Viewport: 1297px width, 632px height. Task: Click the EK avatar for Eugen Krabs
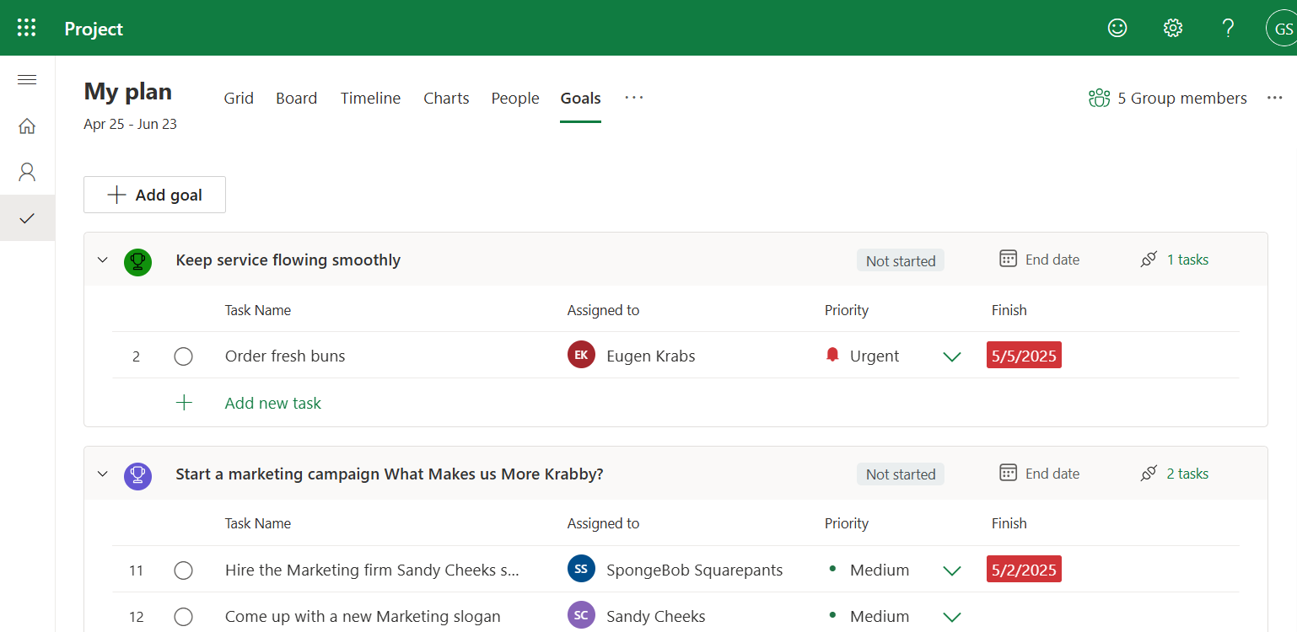coord(581,355)
